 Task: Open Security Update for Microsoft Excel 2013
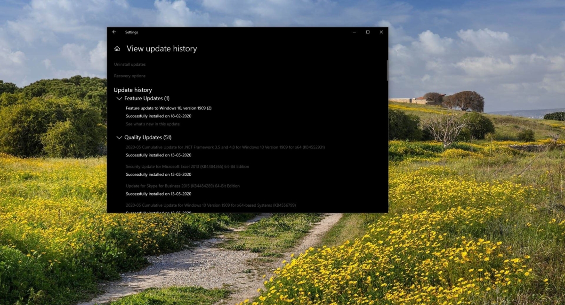tap(187, 166)
